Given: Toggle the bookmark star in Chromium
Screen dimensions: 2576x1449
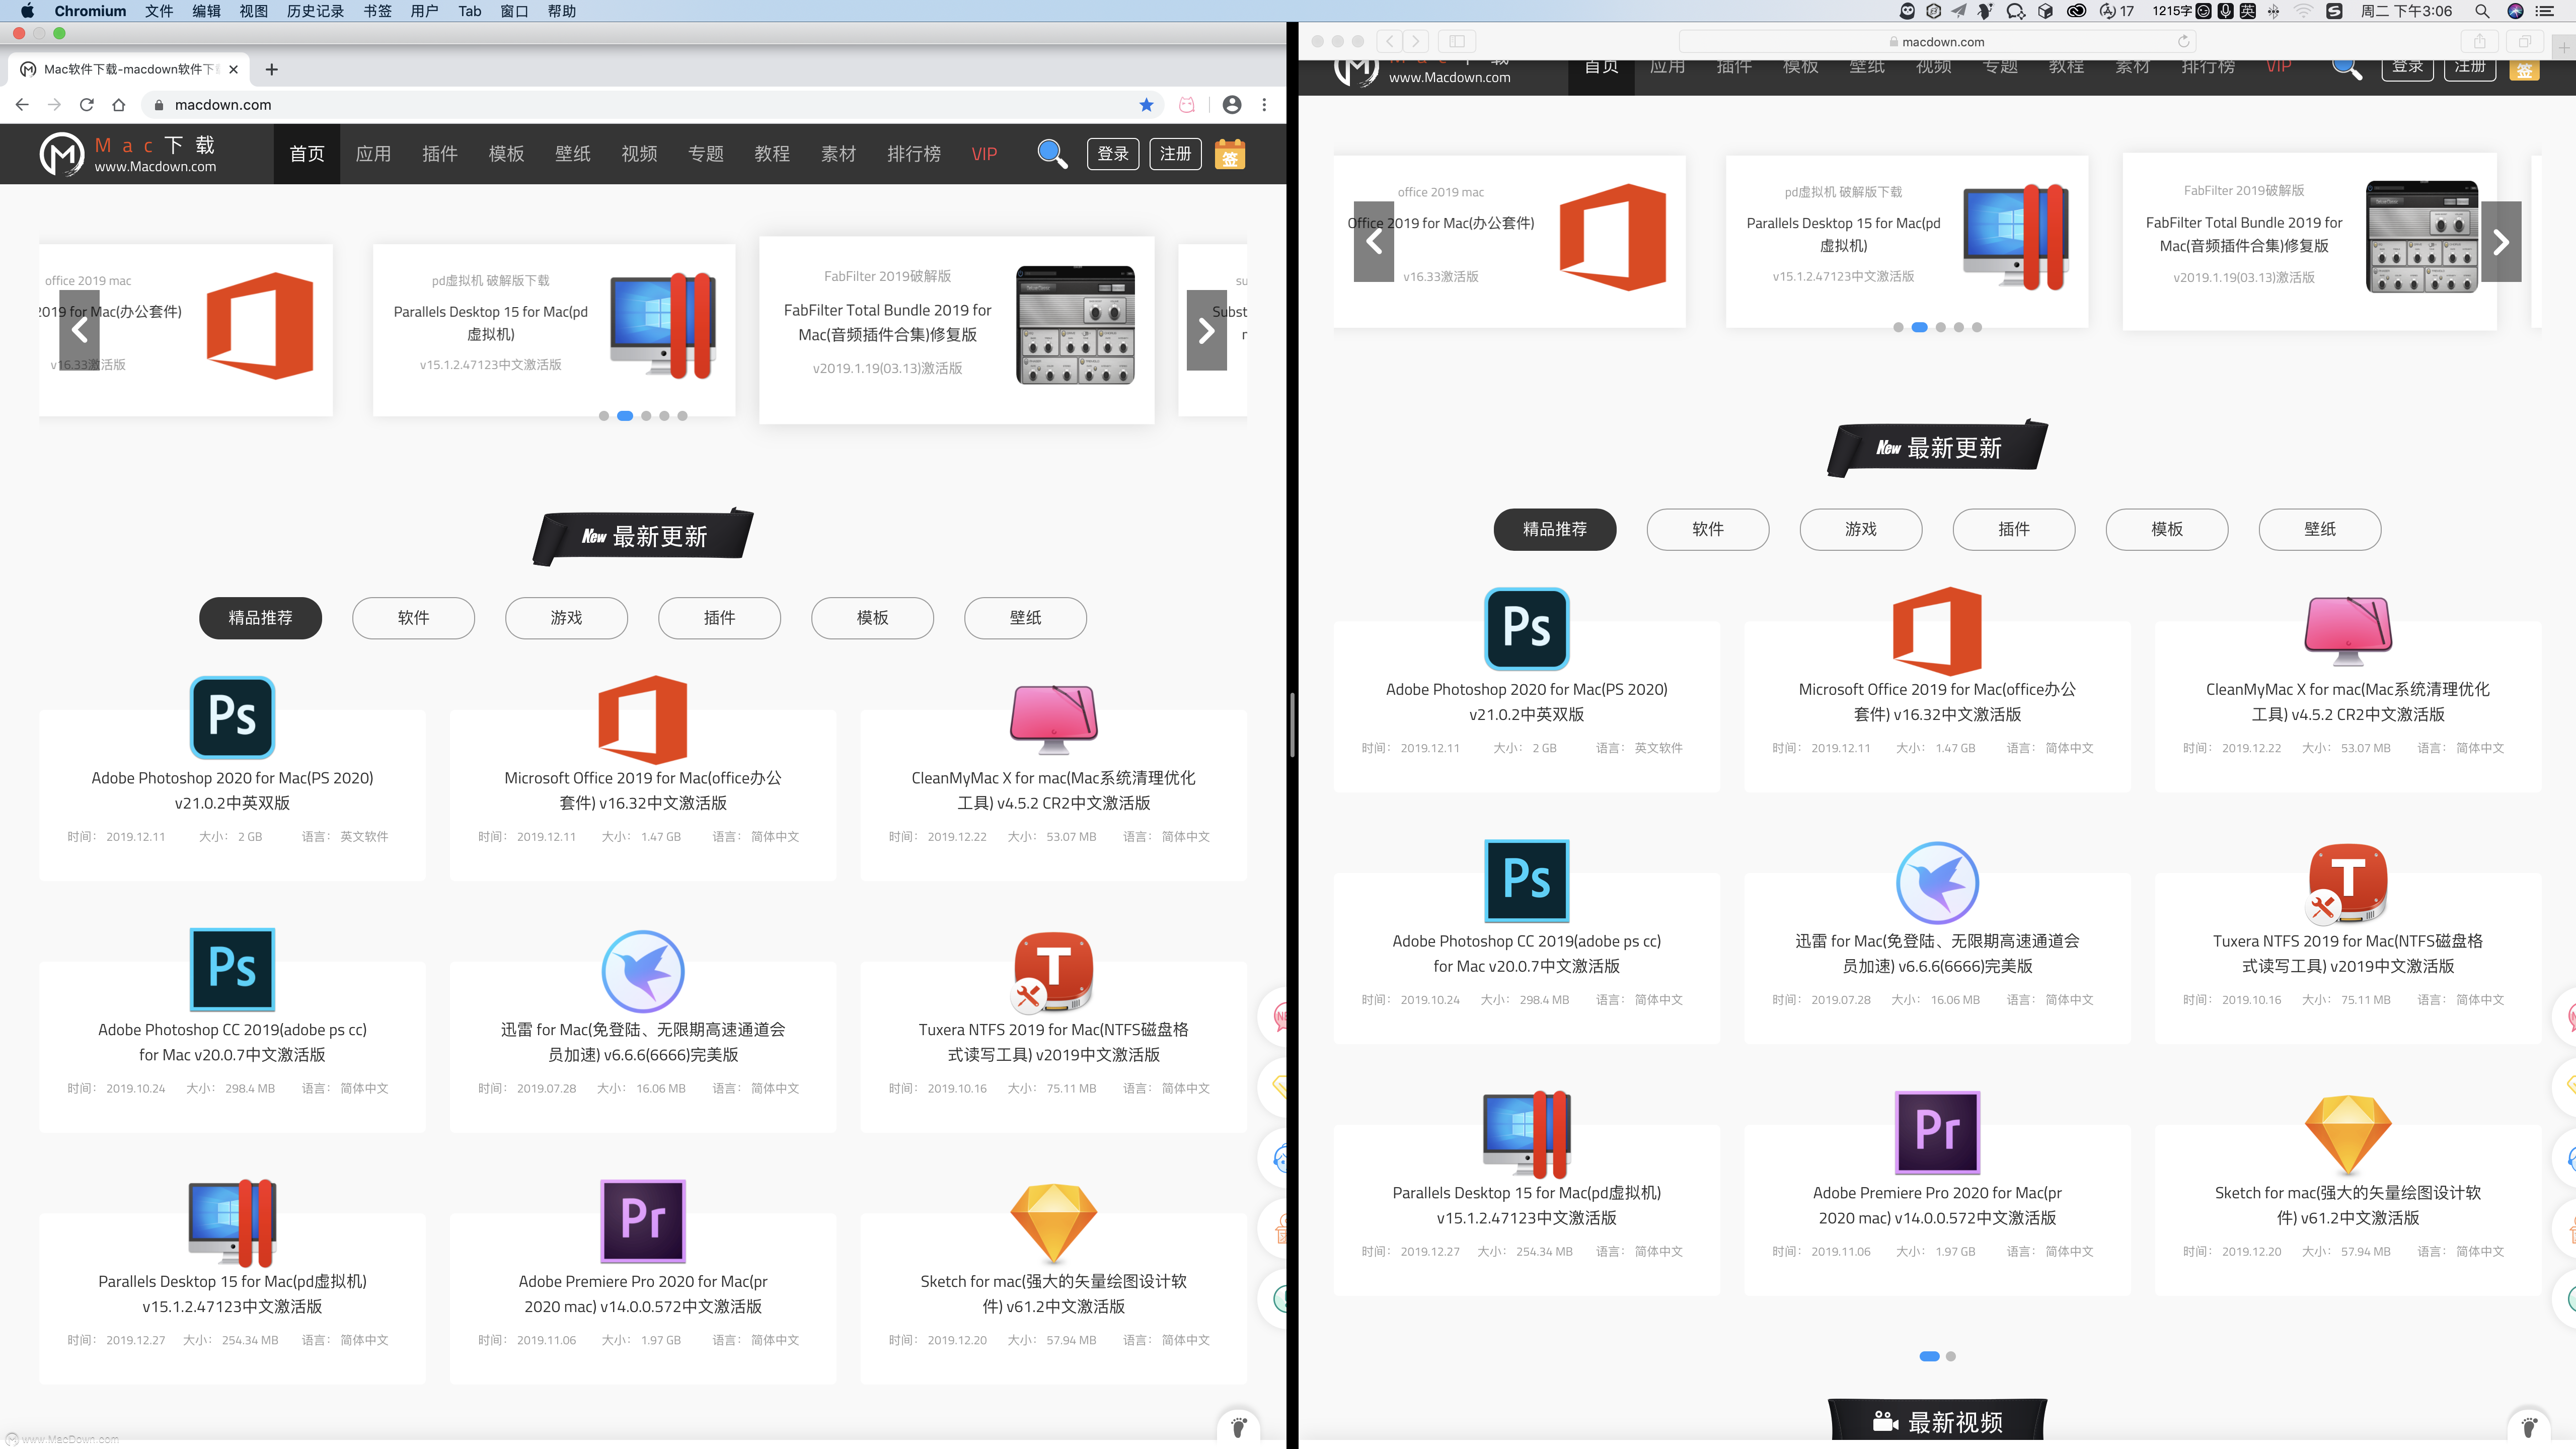Looking at the screenshot, I should [1146, 104].
